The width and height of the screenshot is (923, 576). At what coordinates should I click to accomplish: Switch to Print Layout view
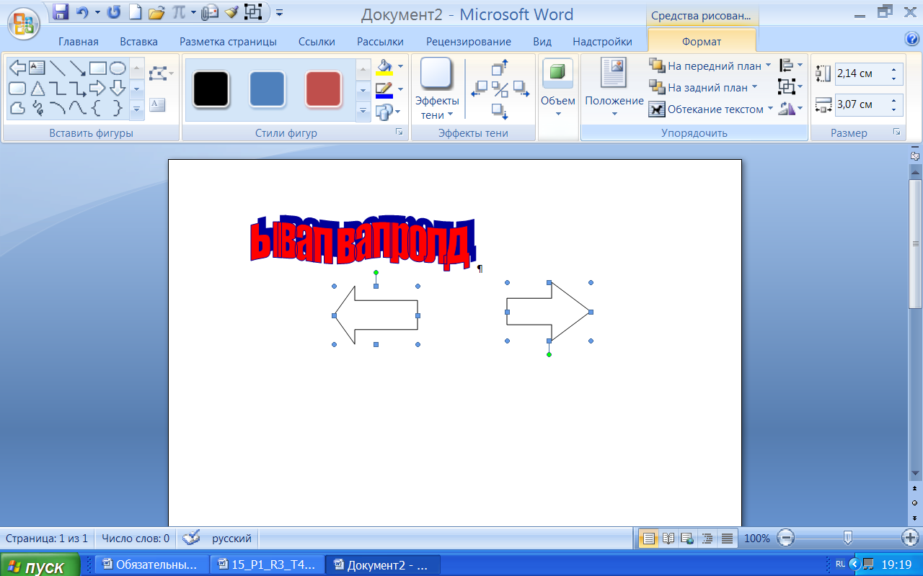click(649, 538)
